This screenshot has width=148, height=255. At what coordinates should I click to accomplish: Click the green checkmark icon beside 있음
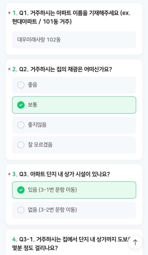(x=21, y=190)
